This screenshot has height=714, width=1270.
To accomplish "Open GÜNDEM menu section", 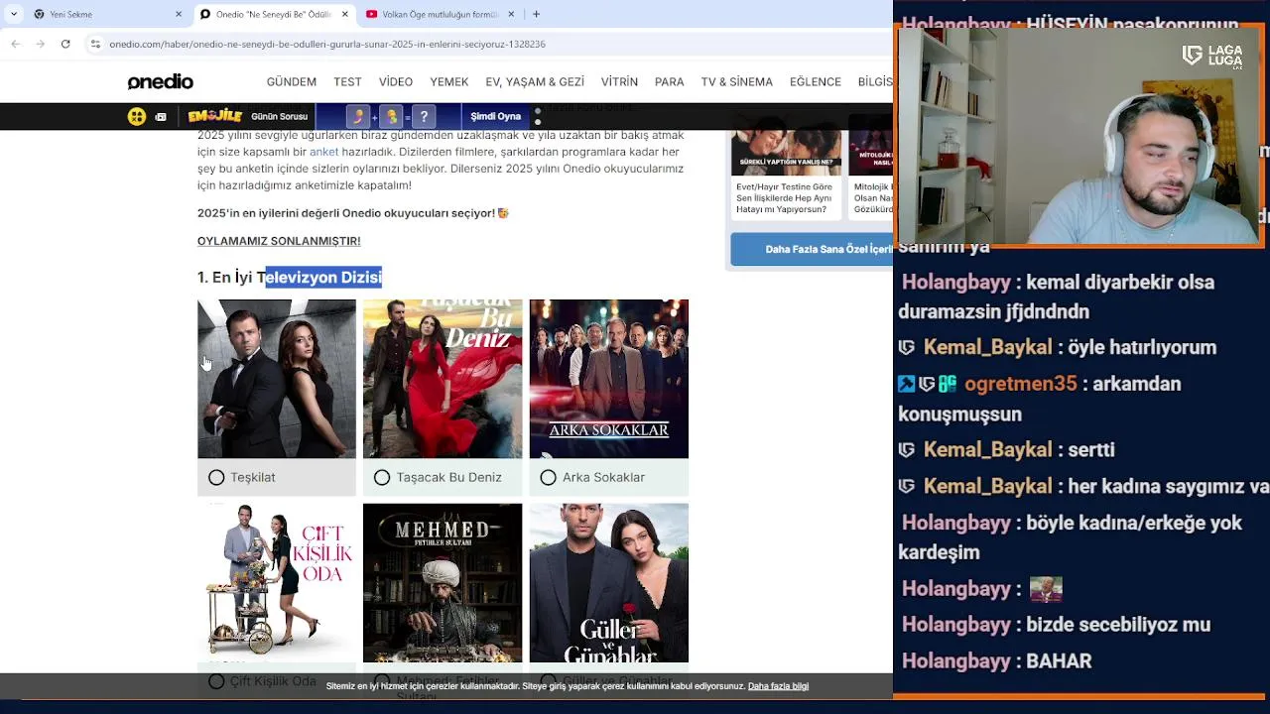I will tap(291, 81).
